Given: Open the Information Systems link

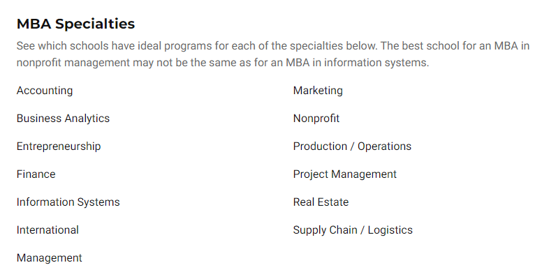Looking at the screenshot, I should pyautogui.click(x=68, y=202).
